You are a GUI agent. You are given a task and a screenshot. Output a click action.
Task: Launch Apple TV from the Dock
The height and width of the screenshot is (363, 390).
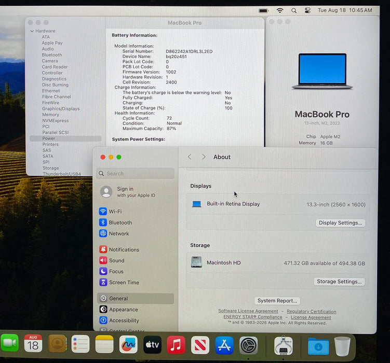click(152, 345)
